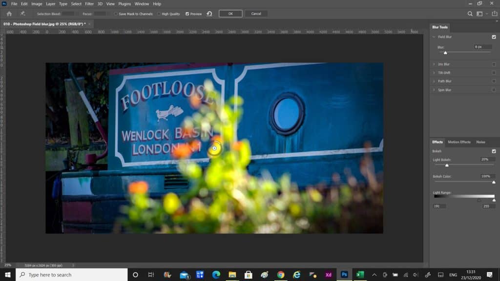
Task: Collapse the Field Blur section
Action: pyautogui.click(x=434, y=37)
